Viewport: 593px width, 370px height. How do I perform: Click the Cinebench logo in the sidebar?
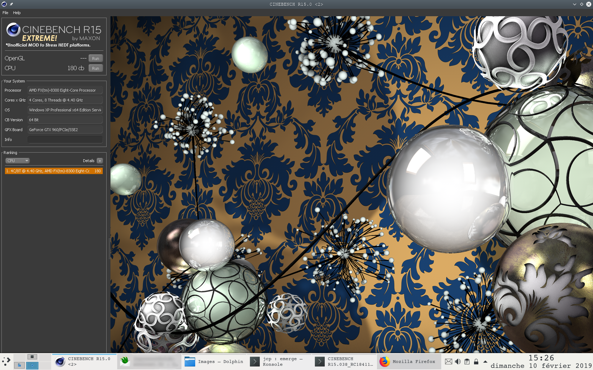13,30
